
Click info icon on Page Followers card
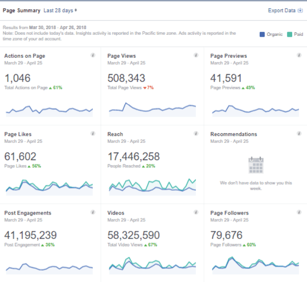click(299, 213)
